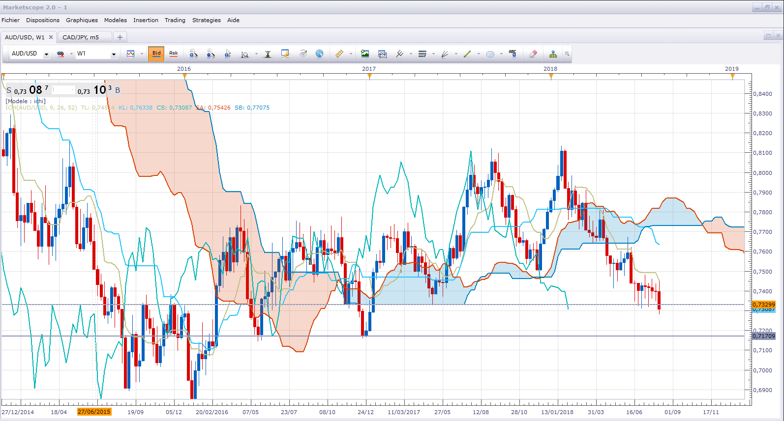This screenshot has width=784, height=421.
Task: Click the B buy price button
Action: coord(99,90)
